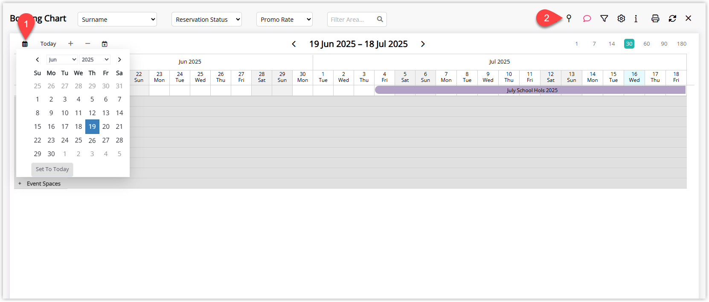The width and height of the screenshot is (709, 302).
Task: Show the information icon
Action: point(636,18)
